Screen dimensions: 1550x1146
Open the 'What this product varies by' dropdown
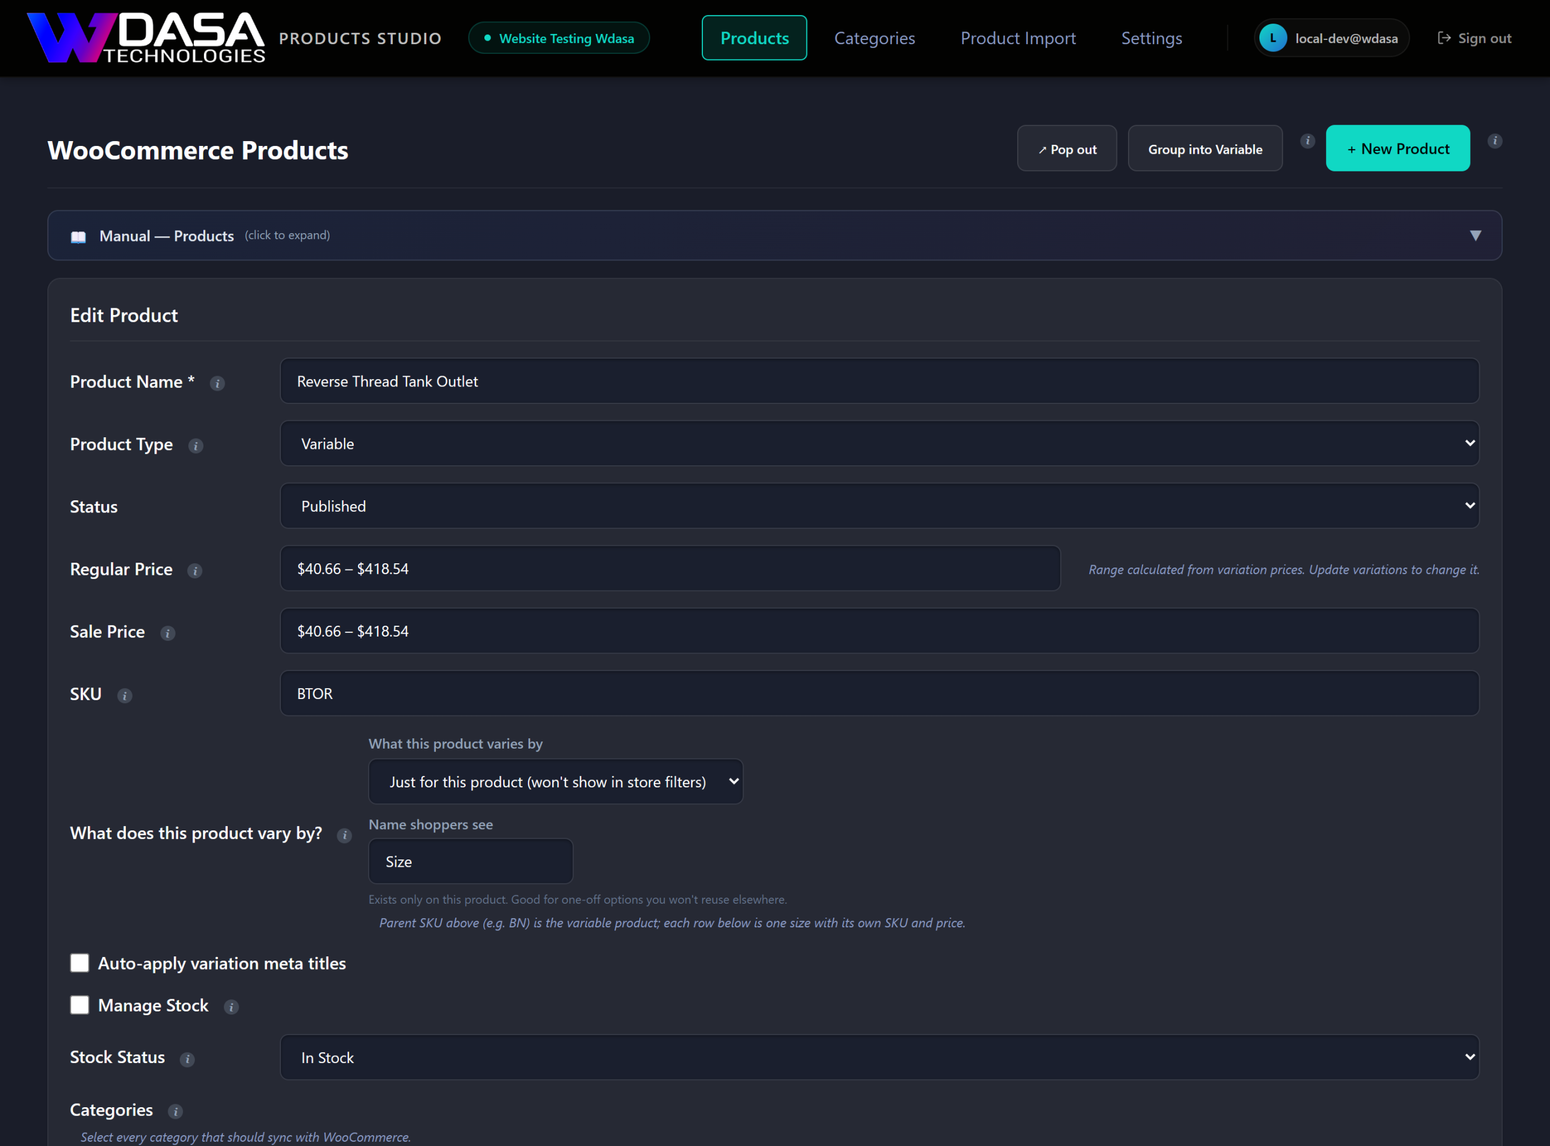555,782
